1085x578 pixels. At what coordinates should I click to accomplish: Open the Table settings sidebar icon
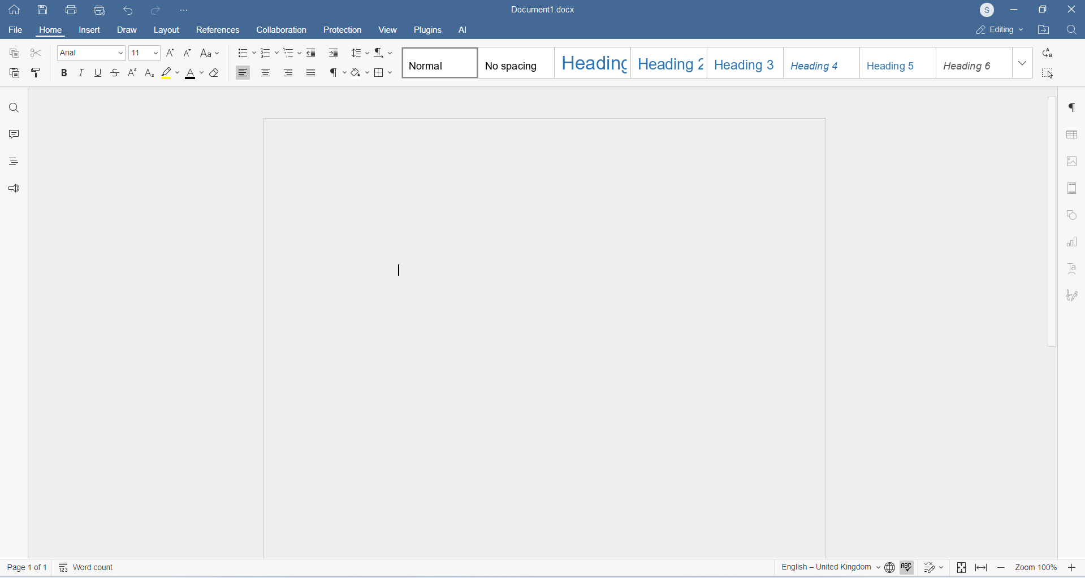(1071, 134)
